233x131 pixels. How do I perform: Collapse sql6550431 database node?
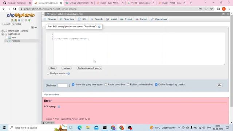[x=3, y=34]
